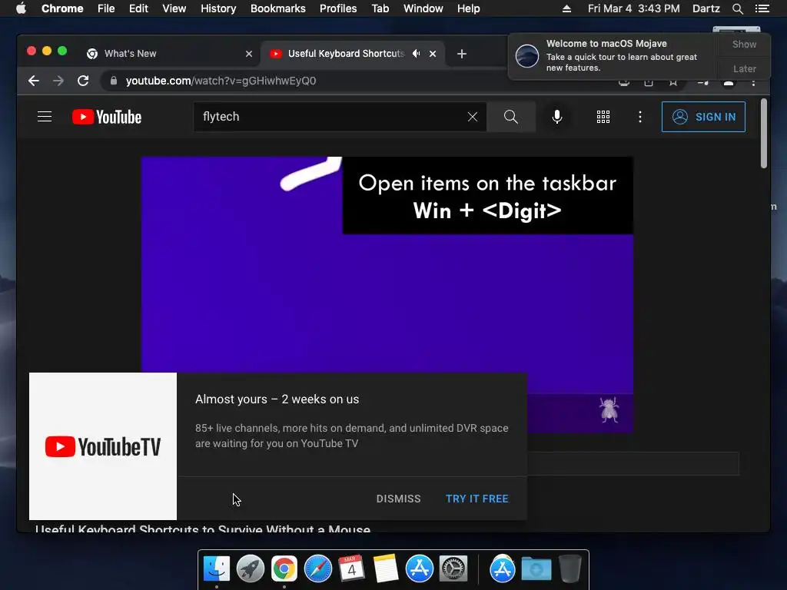Open the YouTube apps grid
Viewport: 787px width, 590px height.
coord(603,117)
